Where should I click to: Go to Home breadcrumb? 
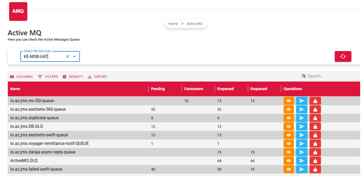(173, 23)
